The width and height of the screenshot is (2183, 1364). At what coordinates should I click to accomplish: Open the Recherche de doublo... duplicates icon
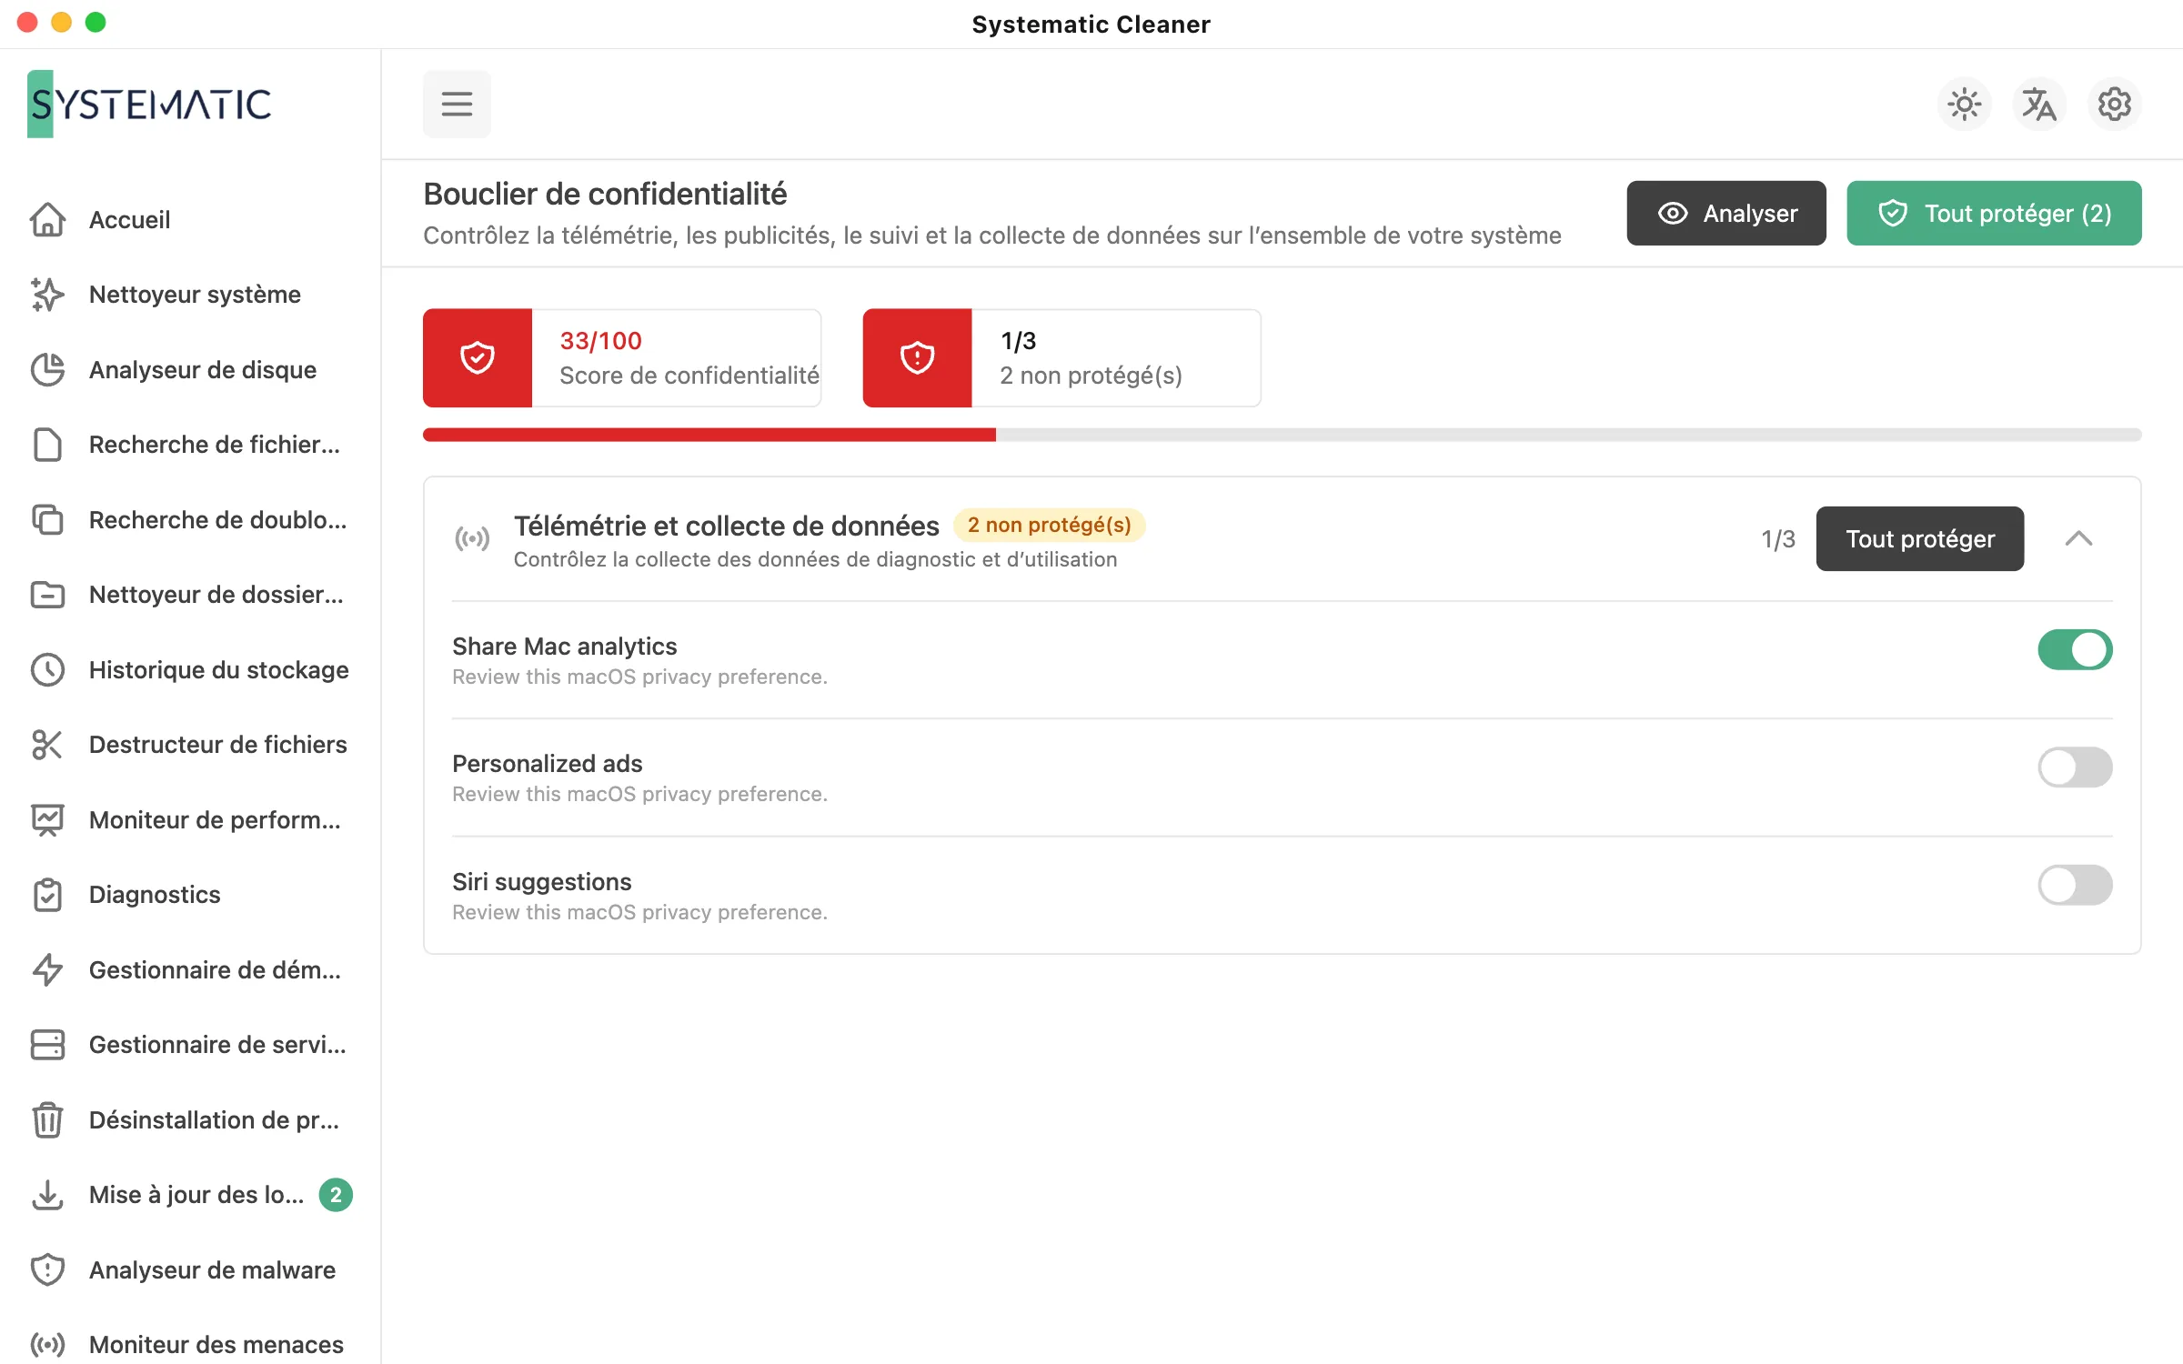[x=47, y=519]
